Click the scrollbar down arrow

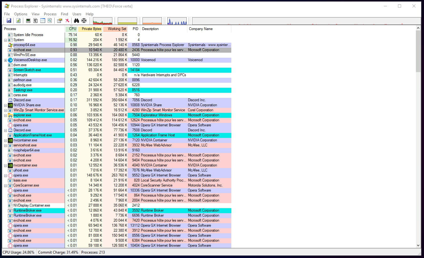click(418, 245)
